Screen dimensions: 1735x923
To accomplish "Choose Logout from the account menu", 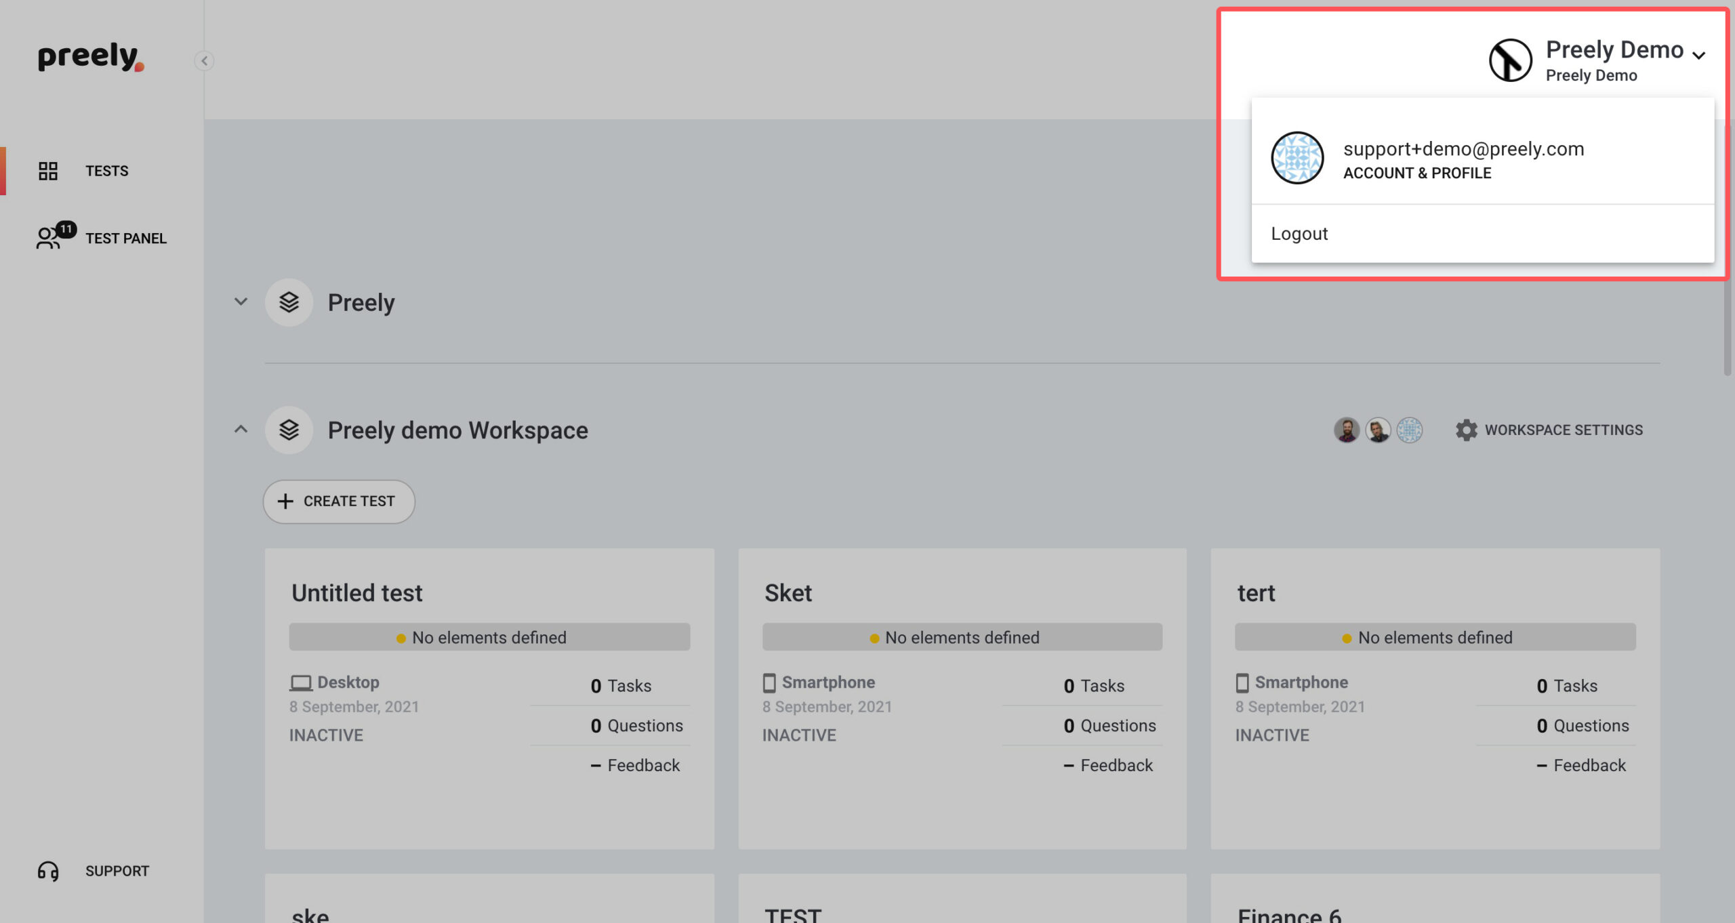I will pos(1299,234).
